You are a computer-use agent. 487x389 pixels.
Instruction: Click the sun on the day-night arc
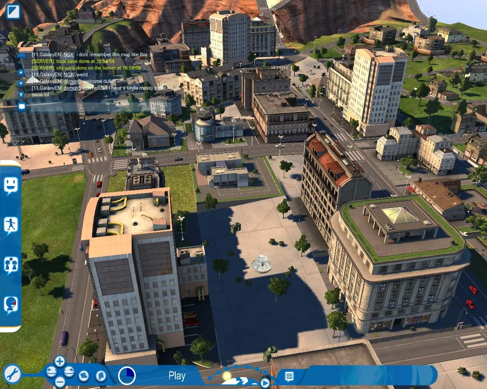coord(227,376)
